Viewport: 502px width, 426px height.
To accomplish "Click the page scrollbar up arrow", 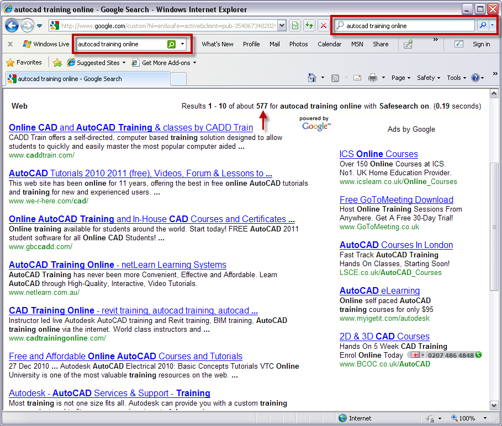I will tap(494, 94).
